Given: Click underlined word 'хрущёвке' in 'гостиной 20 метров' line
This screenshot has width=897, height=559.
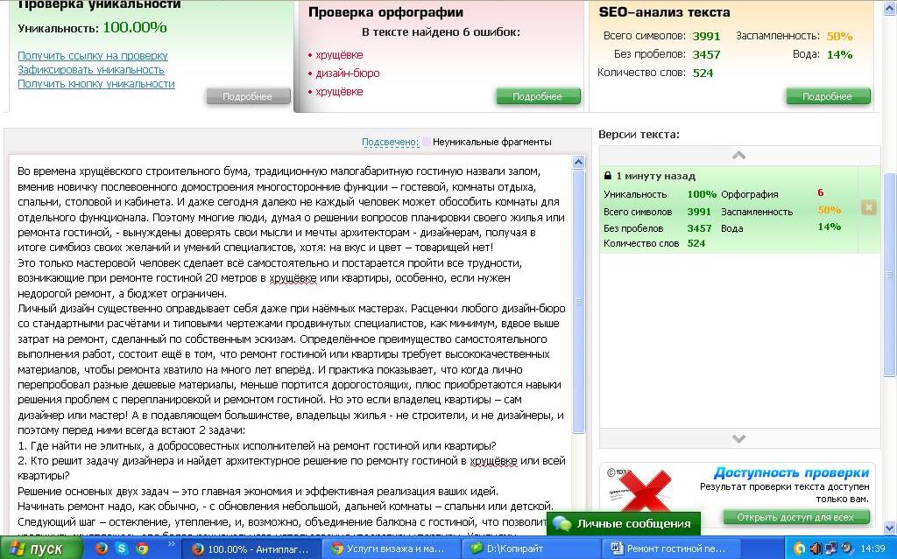Looking at the screenshot, I should (x=293, y=278).
